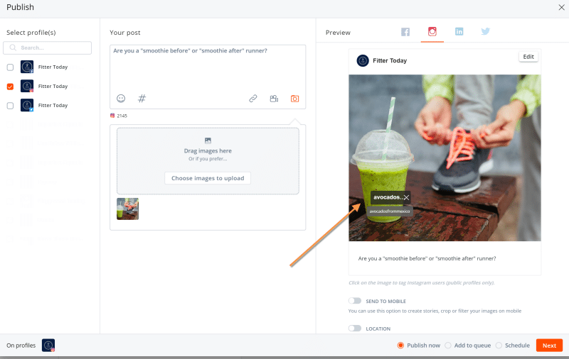Viewport: 569px width, 359px height.
Task: Switch preview to the LinkedIn tab
Action: tap(459, 32)
